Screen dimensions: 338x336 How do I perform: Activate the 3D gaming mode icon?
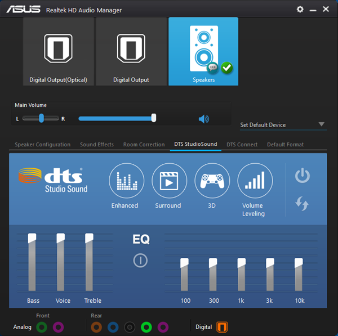[x=212, y=181]
